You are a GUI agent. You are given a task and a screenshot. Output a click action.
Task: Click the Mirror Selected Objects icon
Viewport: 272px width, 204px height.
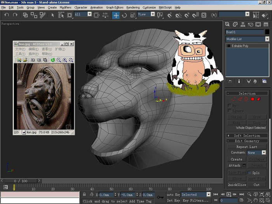pos(256,15)
